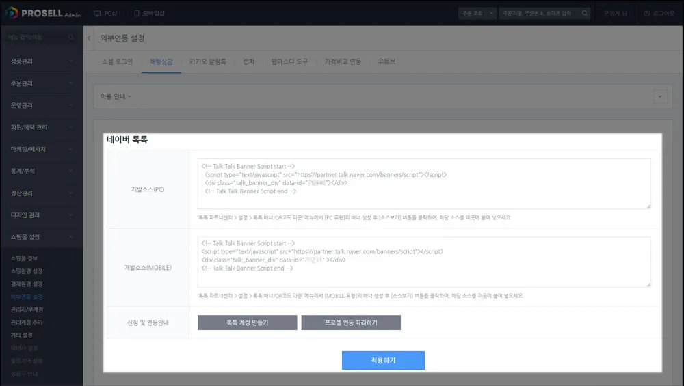
Task: Expand the 상품관리 menu
Action: pyautogui.click(x=42, y=61)
